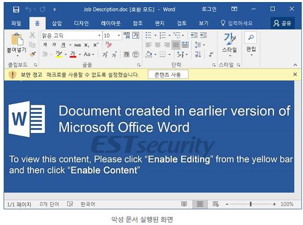This screenshot has width=303, height=225.
Task: Align text left
Action: pyautogui.click(x=148, y=45)
